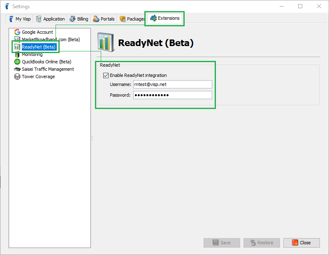Click the My Visp tab footprint icon
Screen dimensions: 329x255
[x=11, y=19]
